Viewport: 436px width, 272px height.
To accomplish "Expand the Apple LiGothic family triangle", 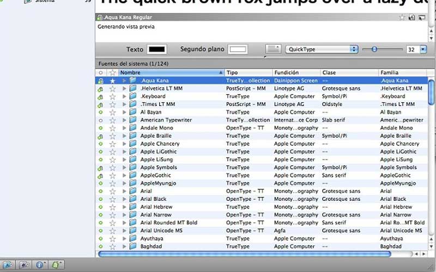I will pos(124,152).
